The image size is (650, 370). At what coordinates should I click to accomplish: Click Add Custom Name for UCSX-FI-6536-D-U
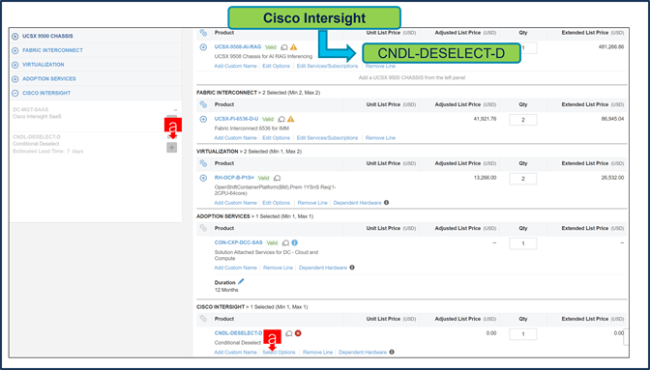click(x=235, y=138)
